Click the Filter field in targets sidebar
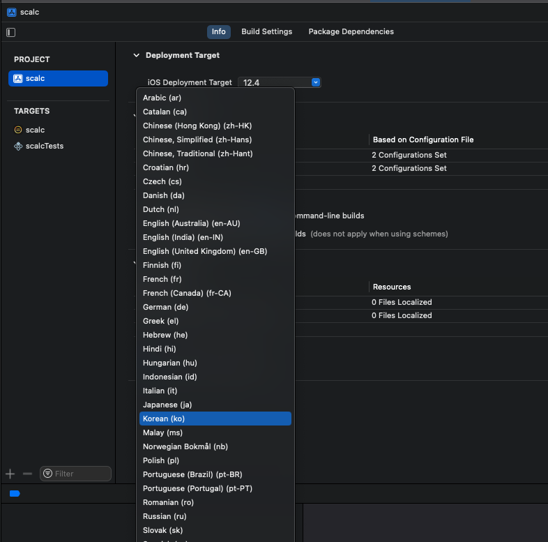548x542 pixels. click(75, 474)
